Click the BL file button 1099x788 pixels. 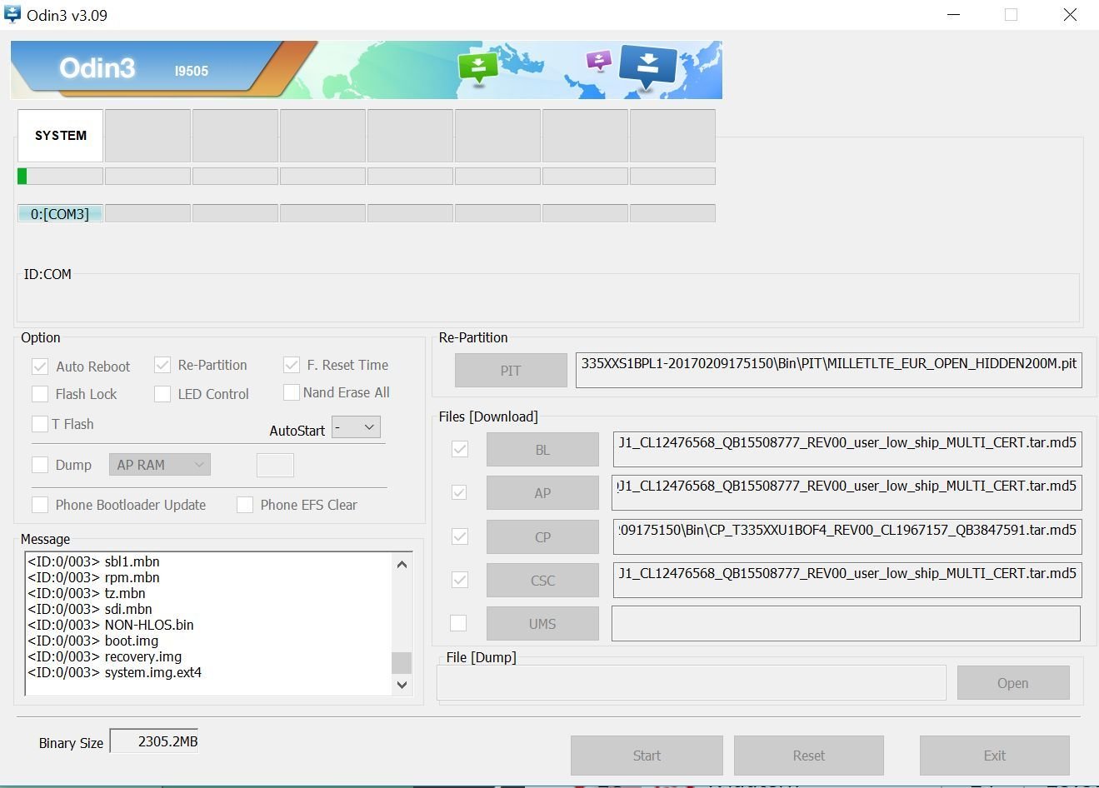point(542,450)
